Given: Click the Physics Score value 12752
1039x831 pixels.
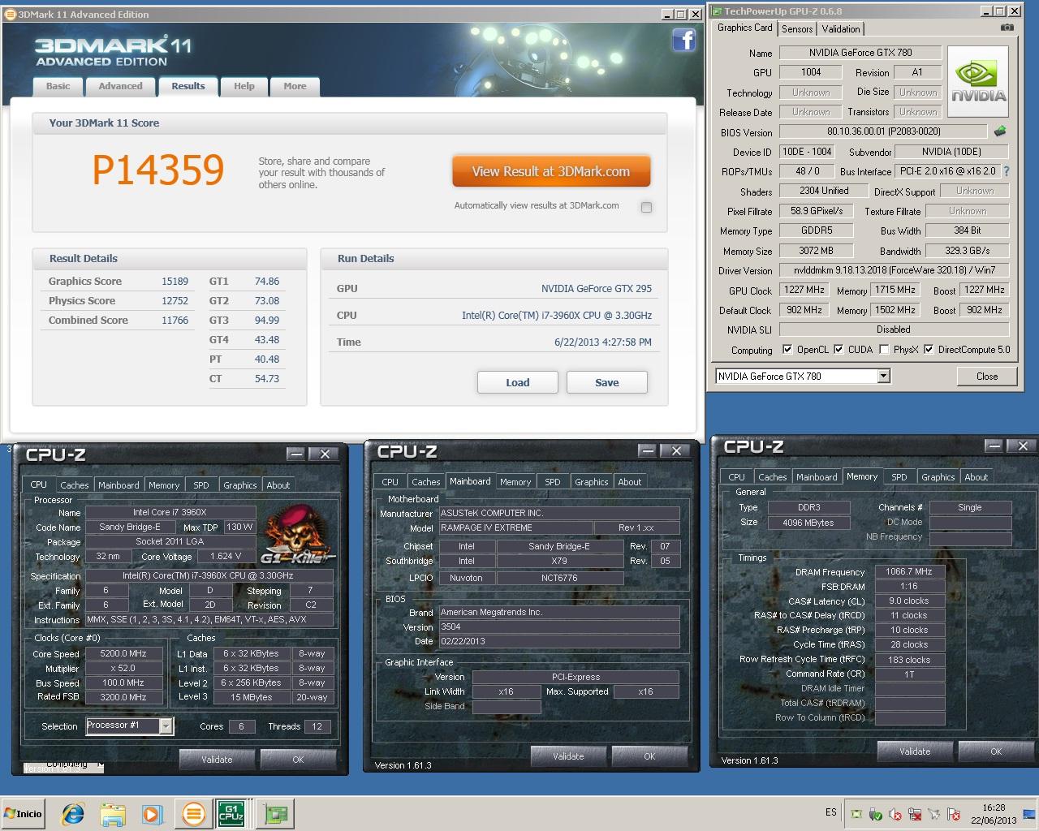Looking at the screenshot, I should pyautogui.click(x=175, y=301).
